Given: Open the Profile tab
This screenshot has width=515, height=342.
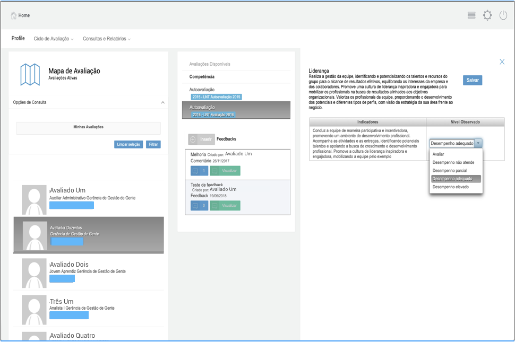Looking at the screenshot, I should coord(18,38).
